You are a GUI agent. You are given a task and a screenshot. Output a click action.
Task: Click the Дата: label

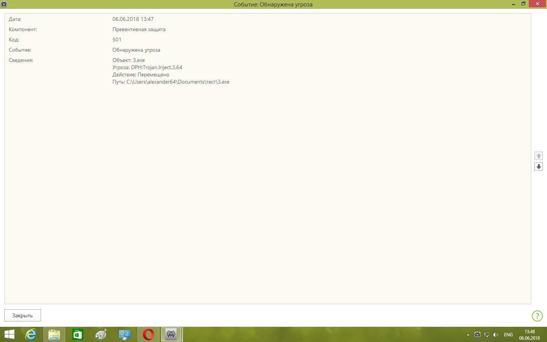[15, 19]
